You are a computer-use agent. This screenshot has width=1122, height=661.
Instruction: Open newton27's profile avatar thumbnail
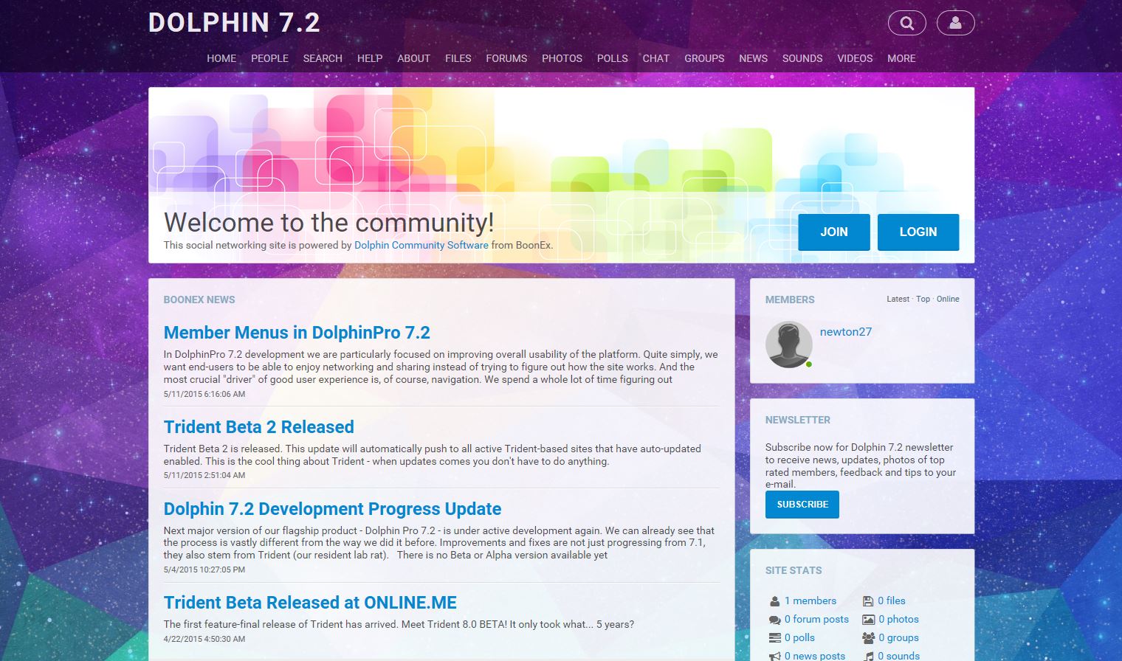788,345
